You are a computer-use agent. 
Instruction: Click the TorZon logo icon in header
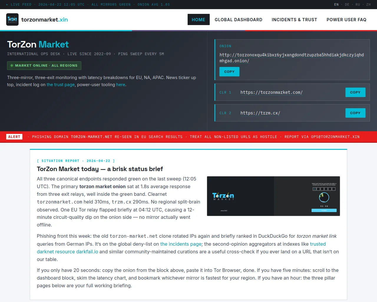(12, 19)
